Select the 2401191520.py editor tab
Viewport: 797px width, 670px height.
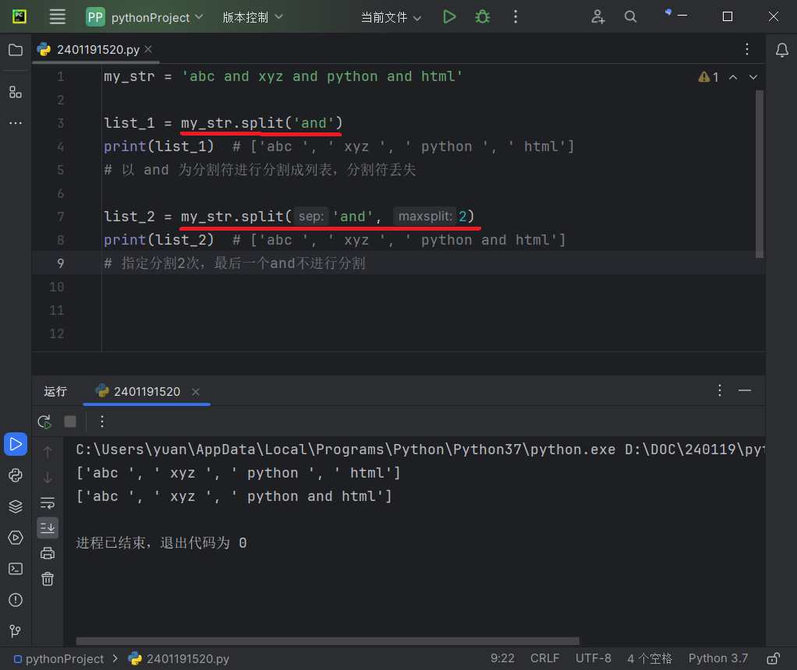[97, 49]
